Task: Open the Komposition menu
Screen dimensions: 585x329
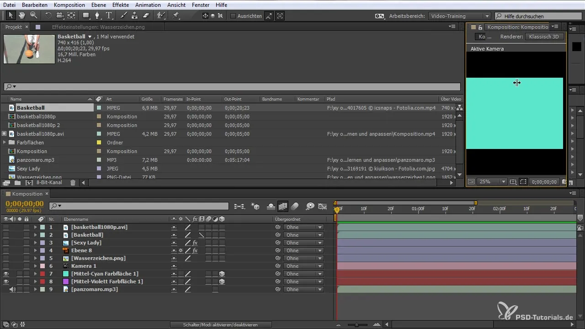Action: pos(69,5)
